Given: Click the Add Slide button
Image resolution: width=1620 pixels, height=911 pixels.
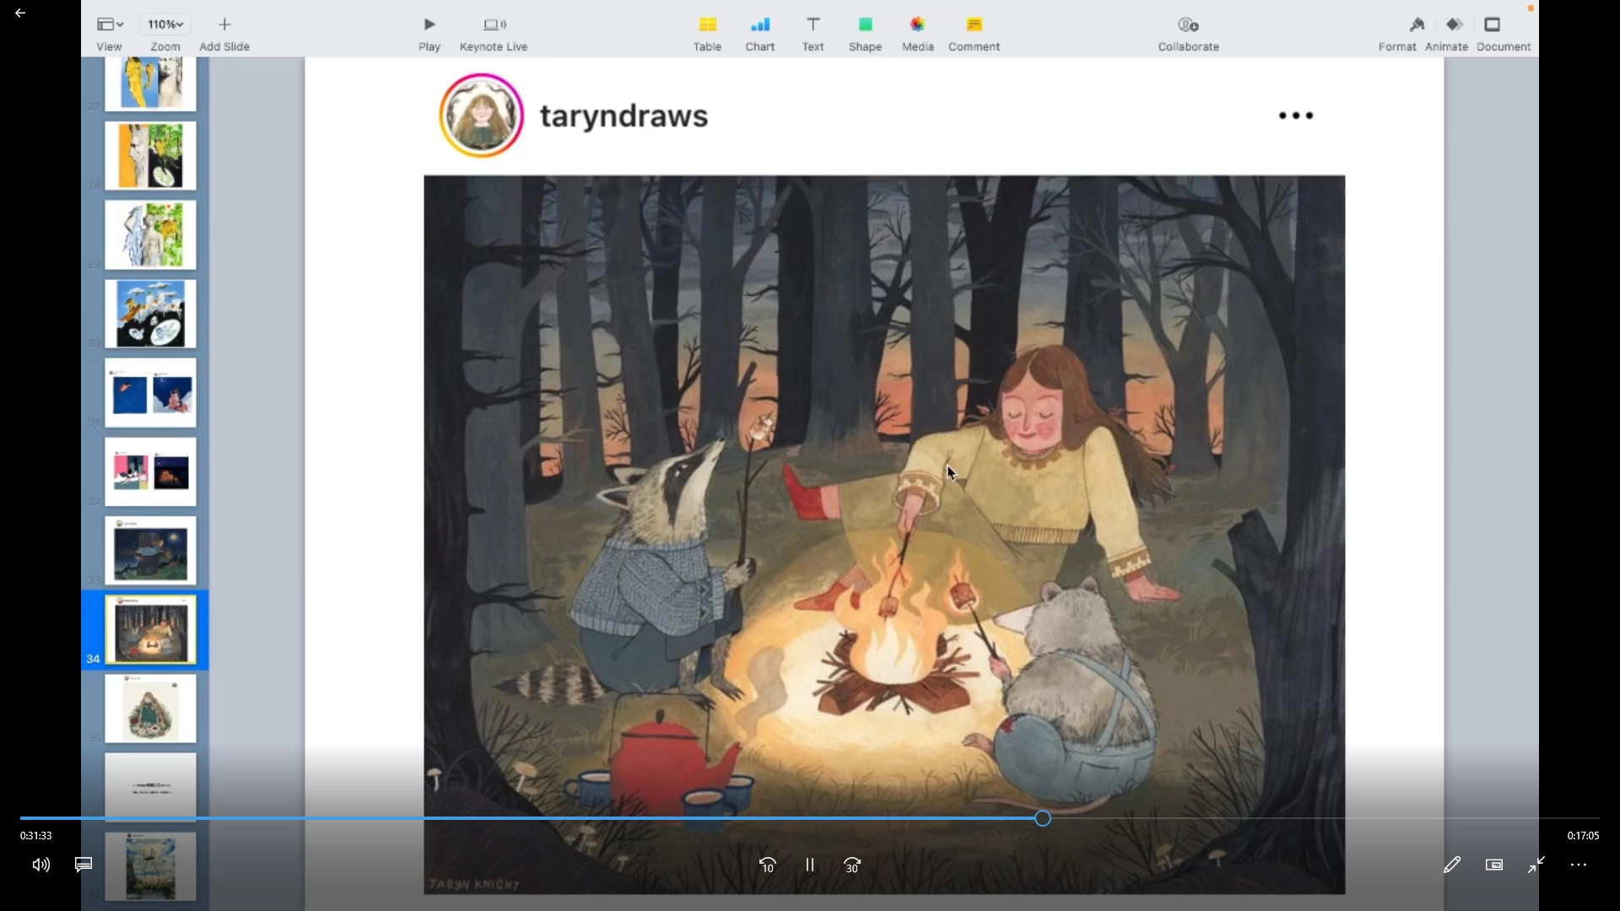Looking at the screenshot, I should (x=224, y=25).
